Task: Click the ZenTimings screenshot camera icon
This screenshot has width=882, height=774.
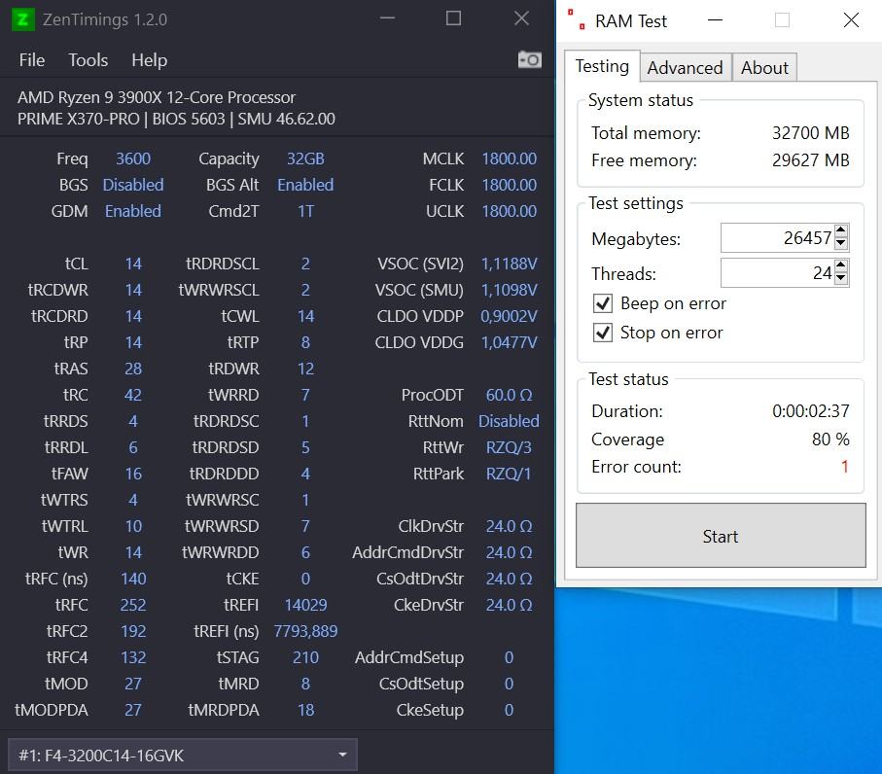Action: click(529, 59)
